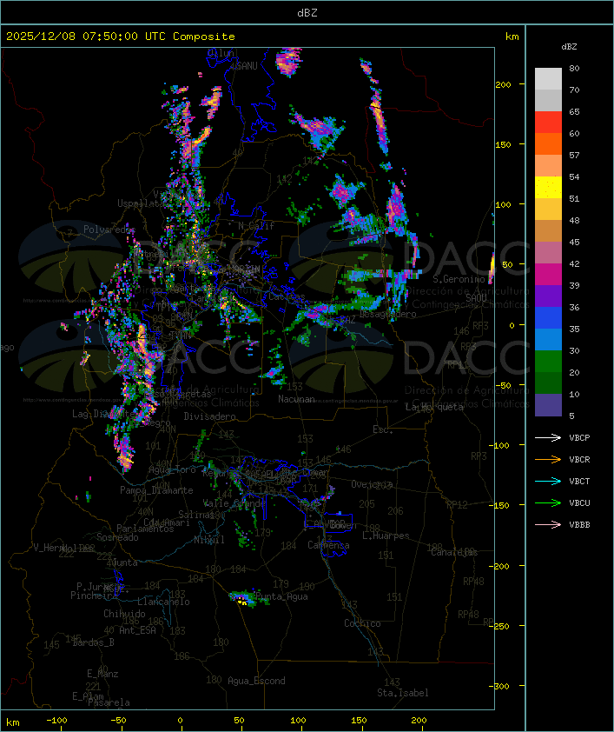The width and height of the screenshot is (614, 732).
Task: Click the yellow radar echo near Punta_Agua
Action: [241, 601]
